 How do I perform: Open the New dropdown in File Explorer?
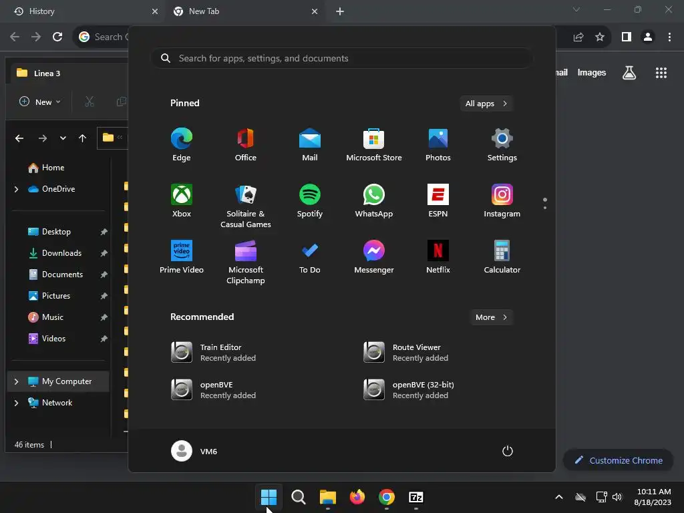point(39,102)
